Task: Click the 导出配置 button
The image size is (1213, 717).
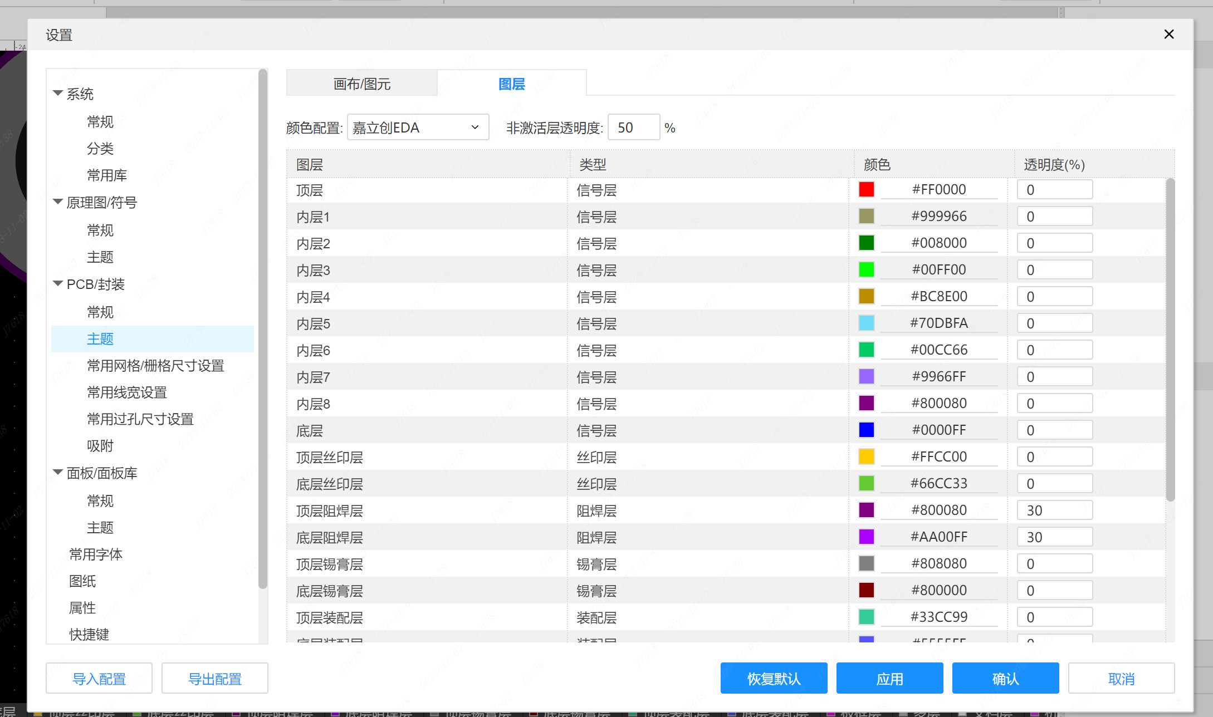Action: pyautogui.click(x=215, y=679)
